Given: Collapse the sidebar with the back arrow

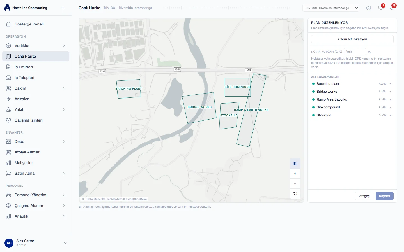Looking at the screenshot, I should click(x=63, y=8).
